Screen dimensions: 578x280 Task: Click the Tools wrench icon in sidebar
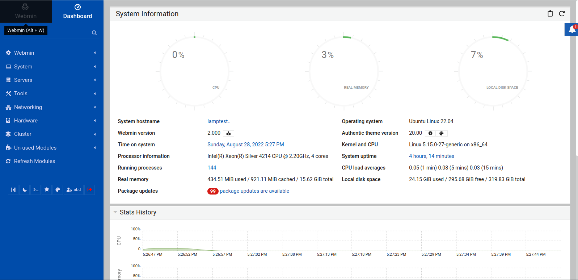click(8, 93)
